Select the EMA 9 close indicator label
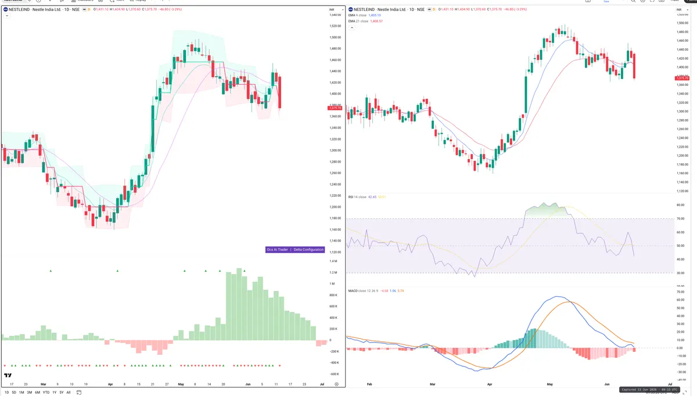This screenshot has height=396, width=697. coord(358,16)
